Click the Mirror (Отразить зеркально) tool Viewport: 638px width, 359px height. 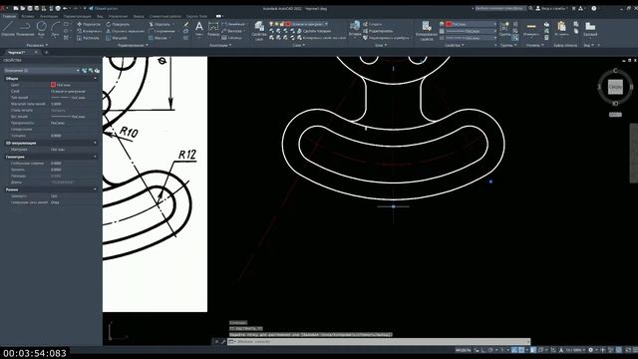click(125, 31)
